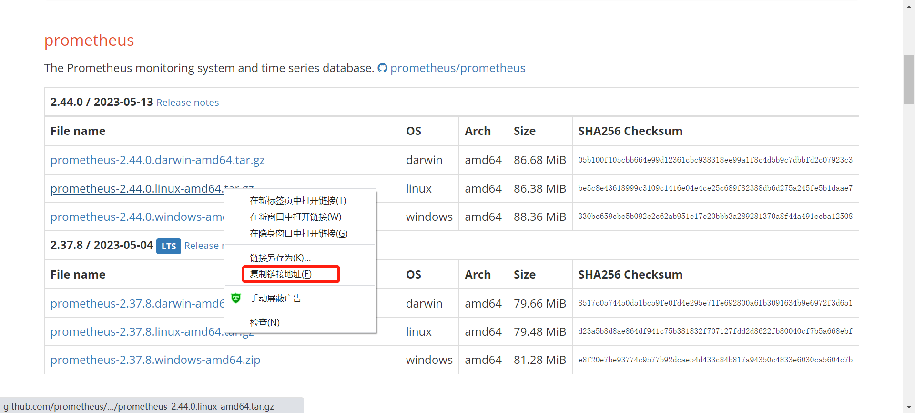The image size is (915, 413).
Task: Click the checksum starting with d23a5b8d8a
Action: 715,331
